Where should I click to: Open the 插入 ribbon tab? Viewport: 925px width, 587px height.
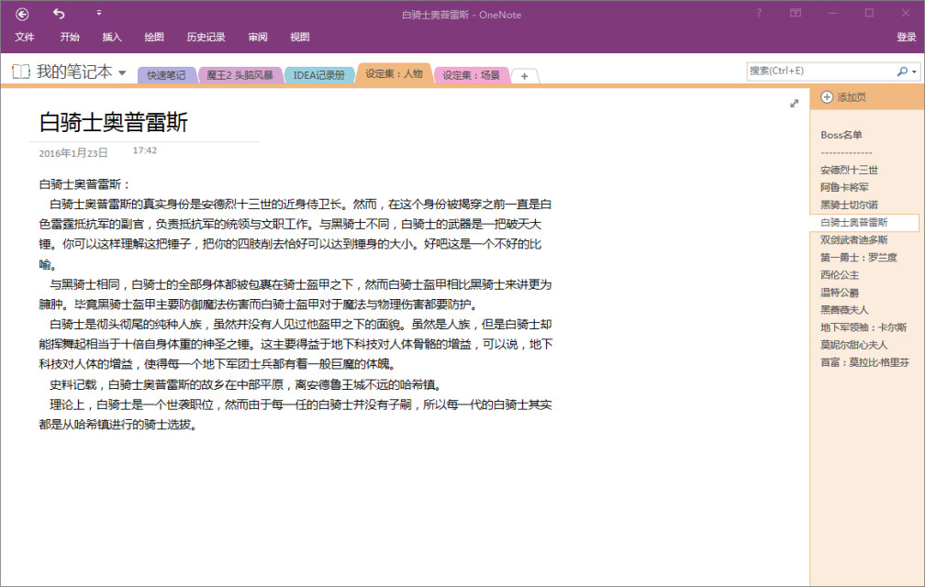pyautogui.click(x=111, y=37)
